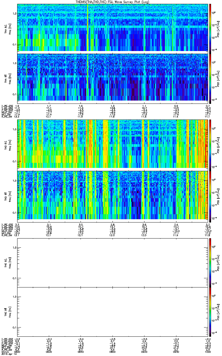This screenshot has width=222, height=356.
Task: Click the color bar beside THE B-perpendicular panel
Action: click(210, 263)
